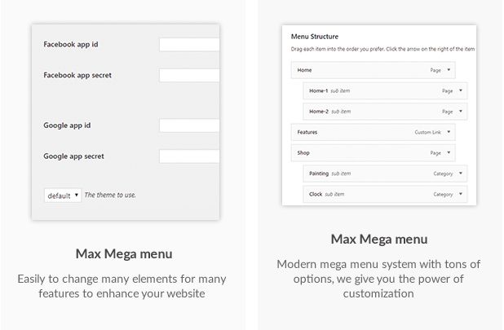
Task: Click the Facebook app secret input field
Action: (x=189, y=76)
